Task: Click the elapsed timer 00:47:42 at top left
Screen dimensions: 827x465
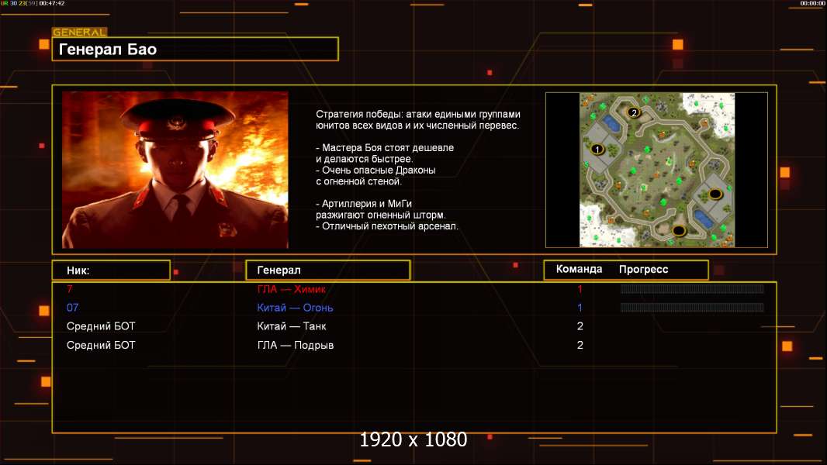Action: (52, 3)
